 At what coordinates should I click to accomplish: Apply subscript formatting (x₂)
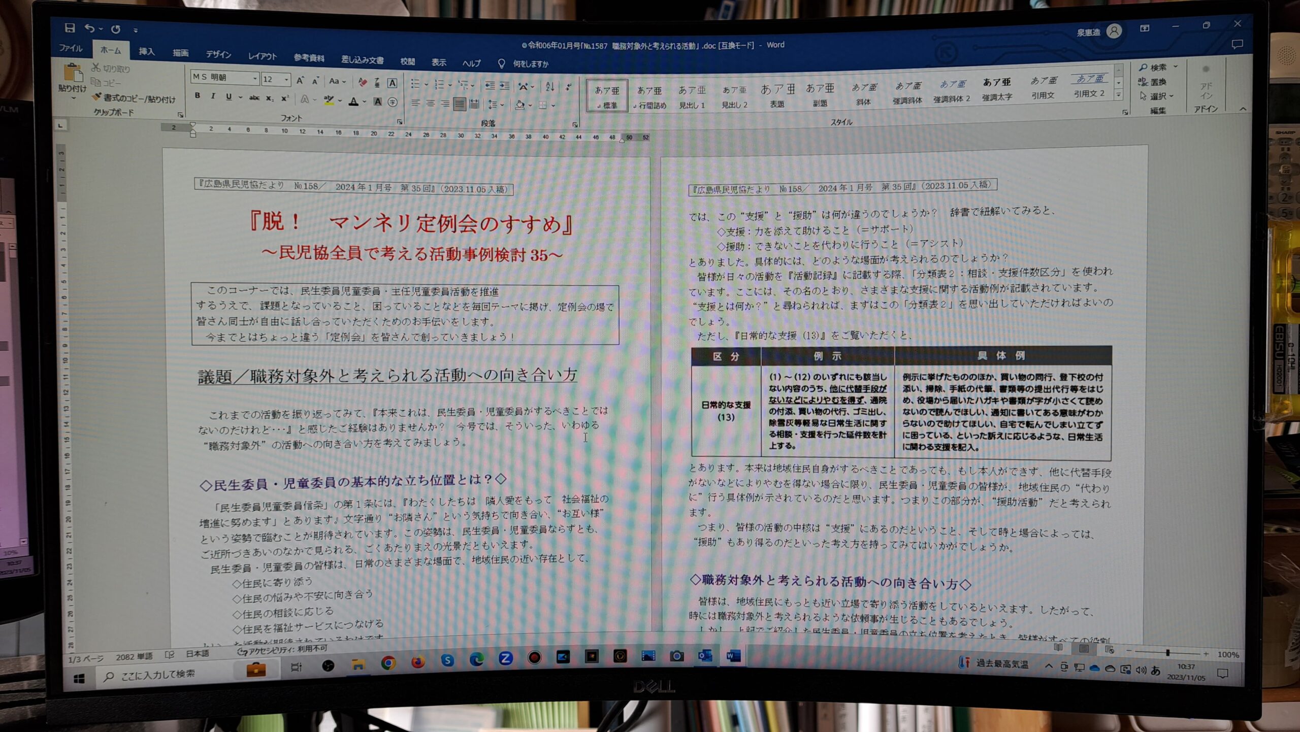coord(270,98)
